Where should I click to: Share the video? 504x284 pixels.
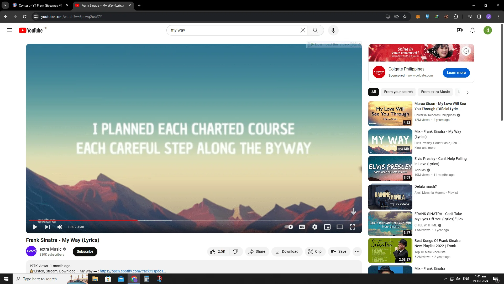coord(257,252)
